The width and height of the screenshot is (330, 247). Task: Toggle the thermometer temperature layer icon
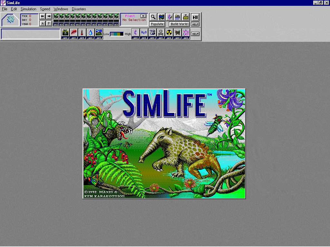[82, 32]
